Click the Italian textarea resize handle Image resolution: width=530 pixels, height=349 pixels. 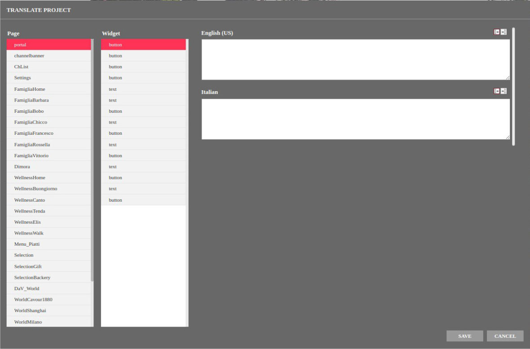click(508, 137)
